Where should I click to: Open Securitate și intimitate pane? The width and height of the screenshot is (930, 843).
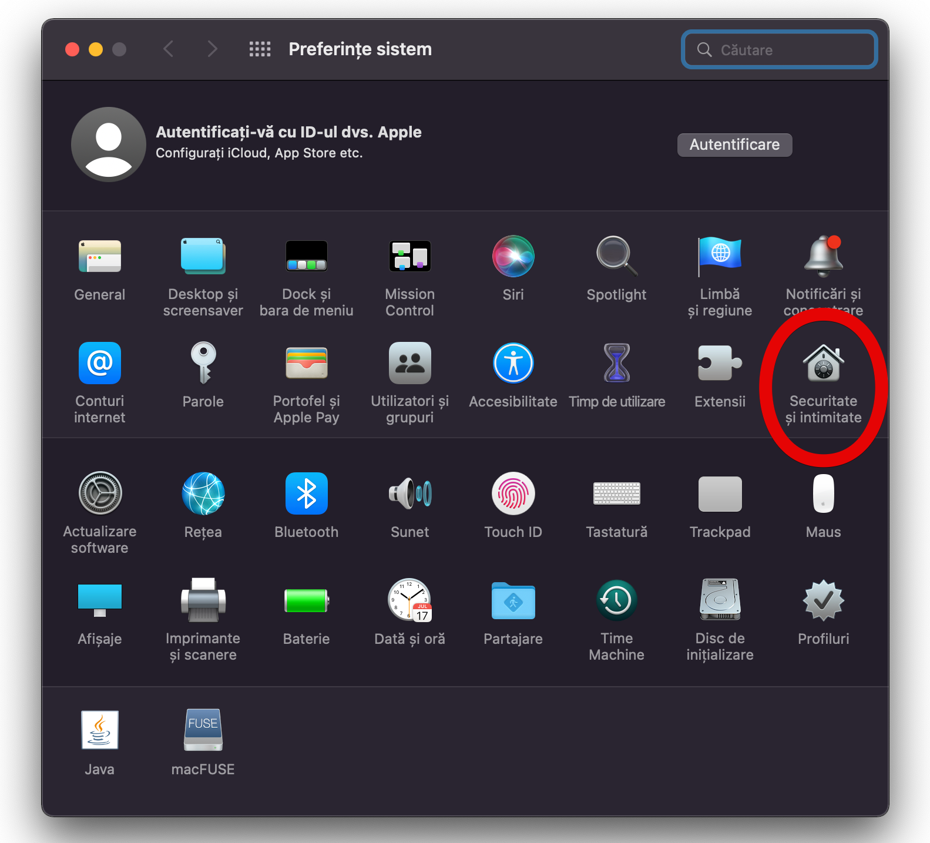click(823, 363)
